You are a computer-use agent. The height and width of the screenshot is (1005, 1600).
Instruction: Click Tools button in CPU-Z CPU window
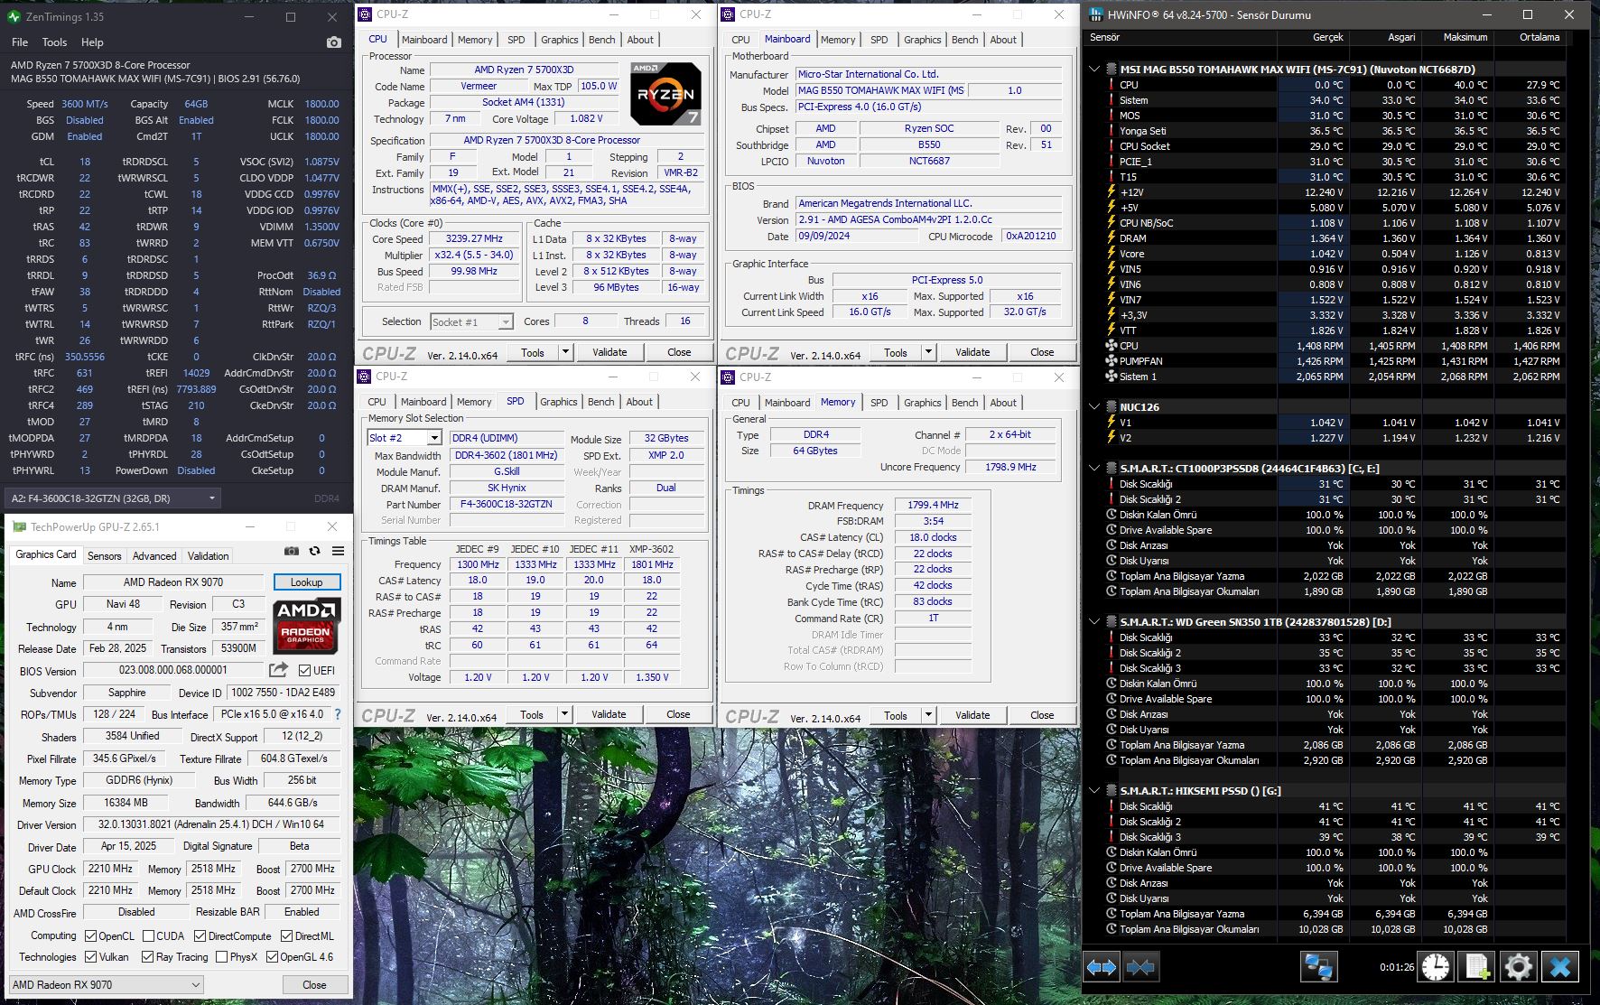533,352
